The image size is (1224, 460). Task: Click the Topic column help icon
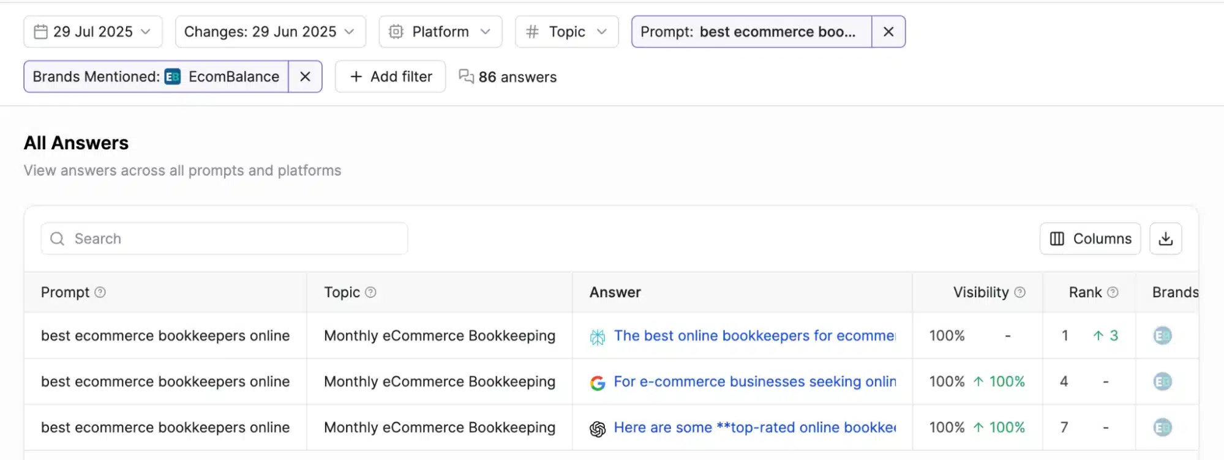[370, 292]
